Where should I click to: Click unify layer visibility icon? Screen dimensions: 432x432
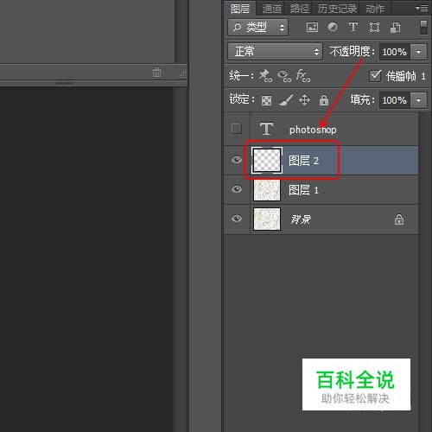pyautogui.click(x=284, y=76)
